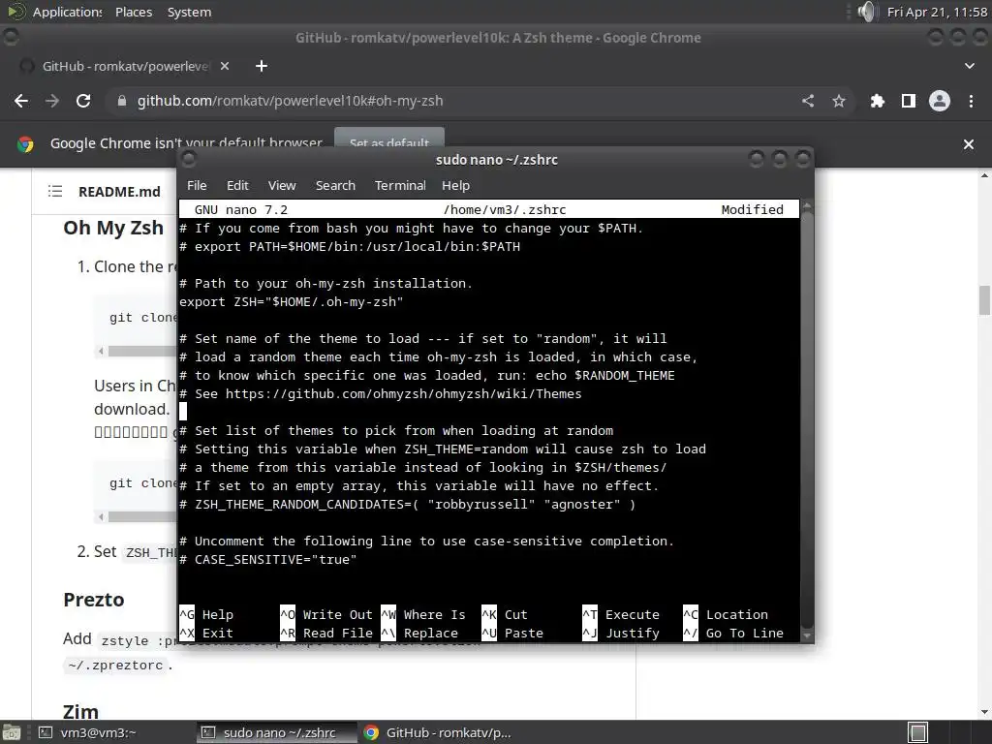The image size is (992, 744).
Task: Dismiss the default browser notification bar
Action: pyautogui.click(x=969, y=144)
